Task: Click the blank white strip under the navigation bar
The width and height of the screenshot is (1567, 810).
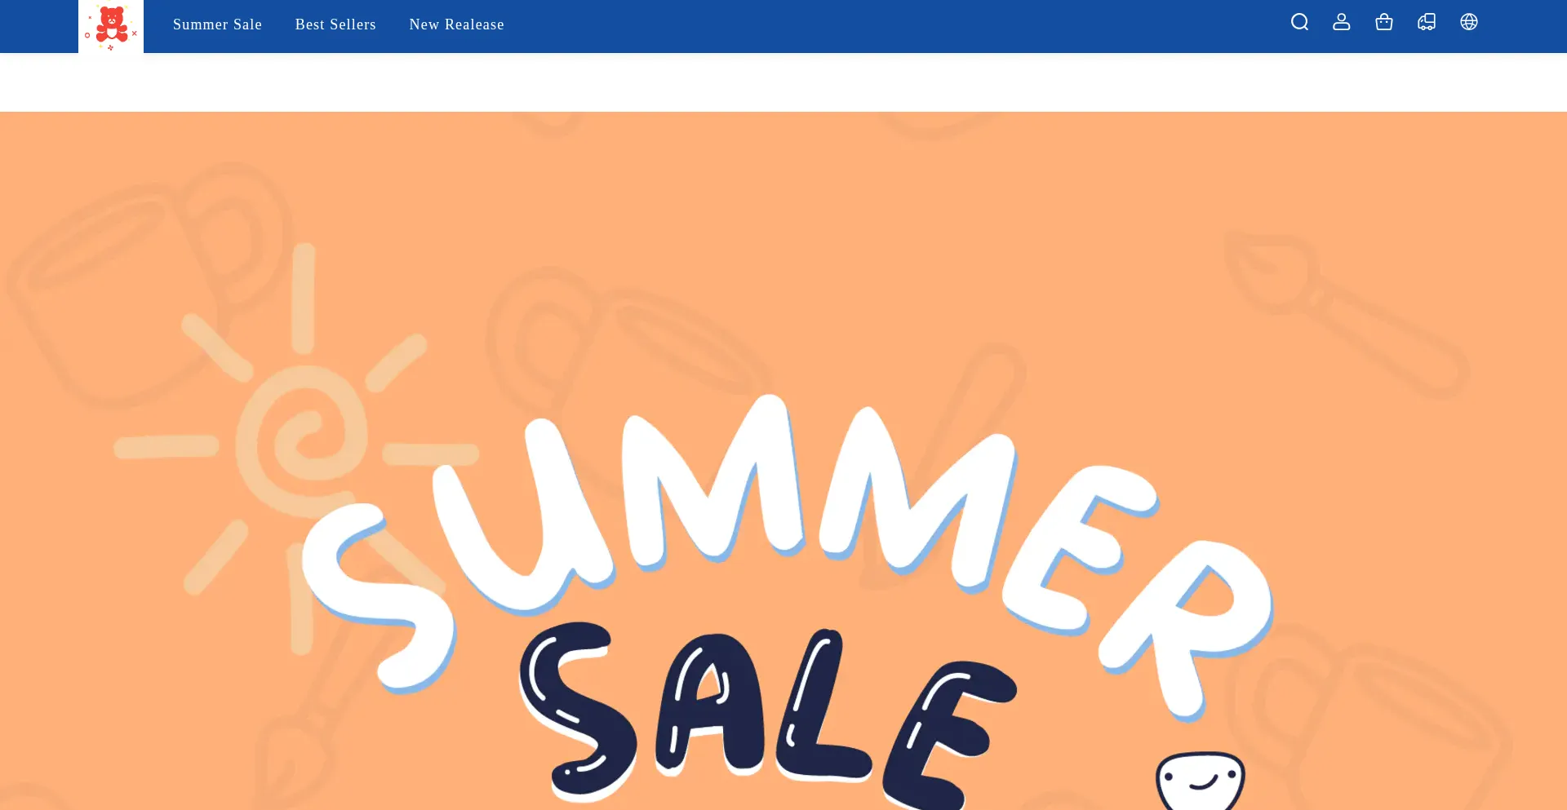Action: [x=783, y=82]
